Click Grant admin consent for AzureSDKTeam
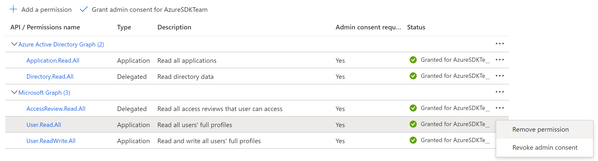Image resolution: width=598 pixels, height=161 pixels. click(x=150, y=10)
